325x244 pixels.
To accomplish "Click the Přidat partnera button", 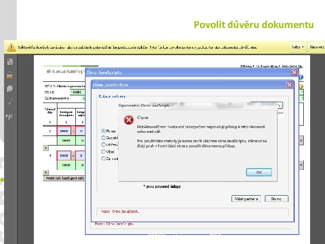I will coord(246,199).
